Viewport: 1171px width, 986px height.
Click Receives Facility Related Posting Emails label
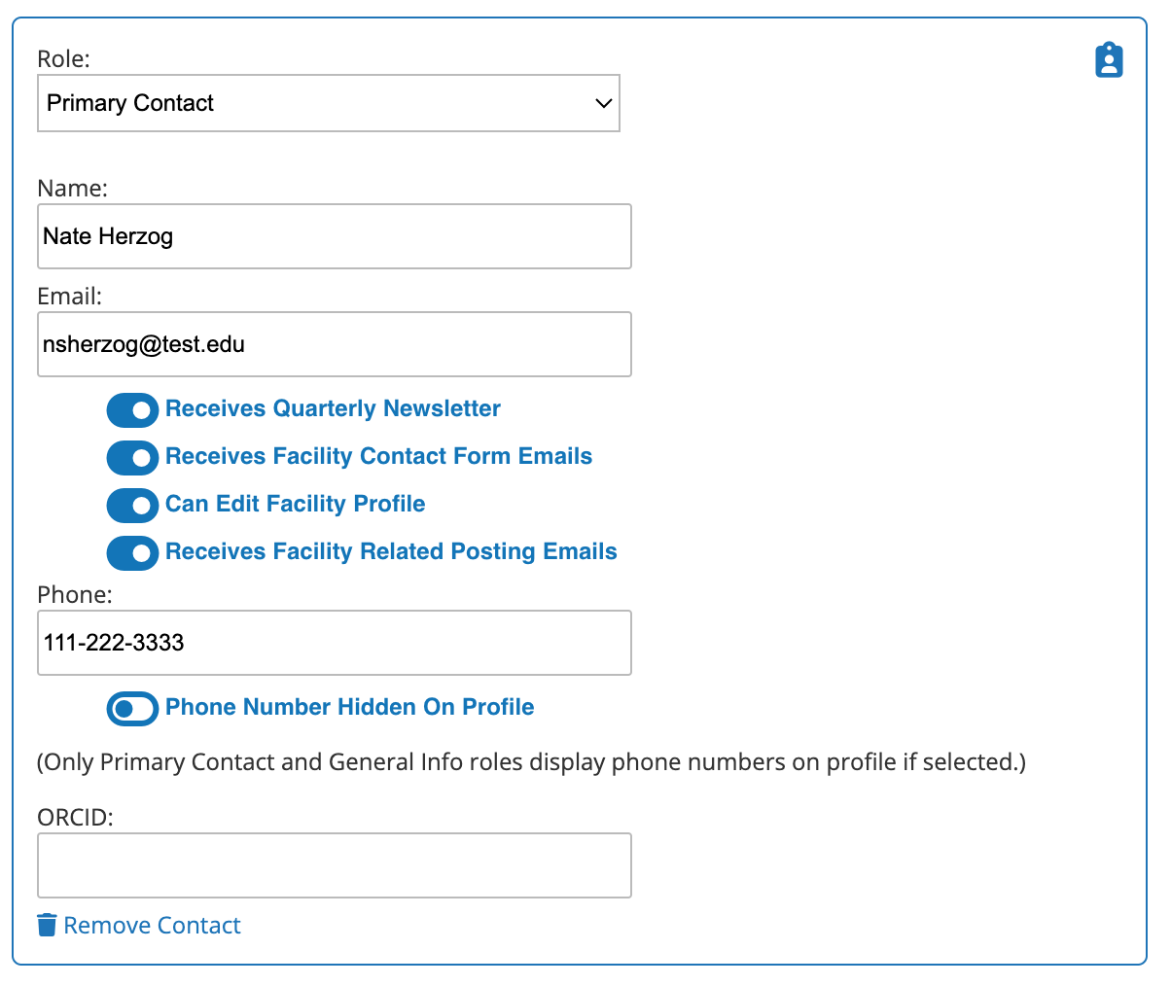pyautogui.click(x=391, y=551)
